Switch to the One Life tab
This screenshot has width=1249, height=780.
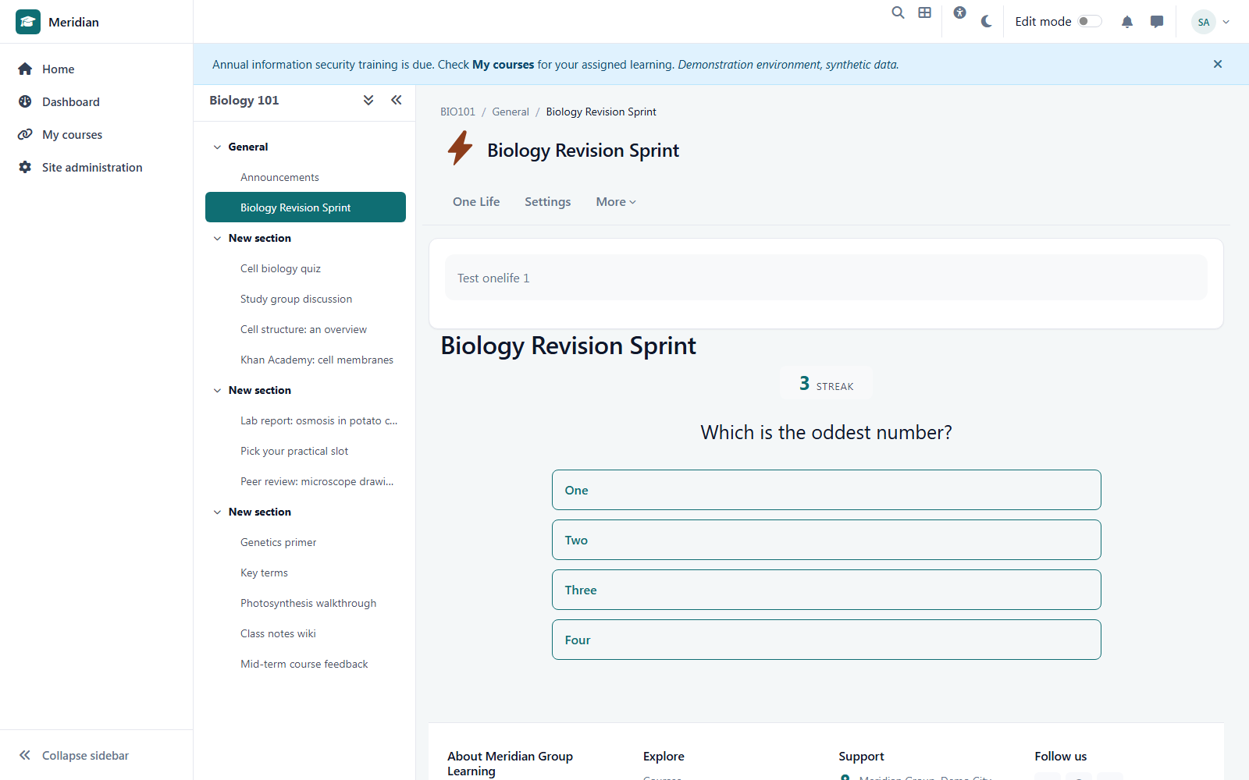pyautogui.click(x=476, y=201)
